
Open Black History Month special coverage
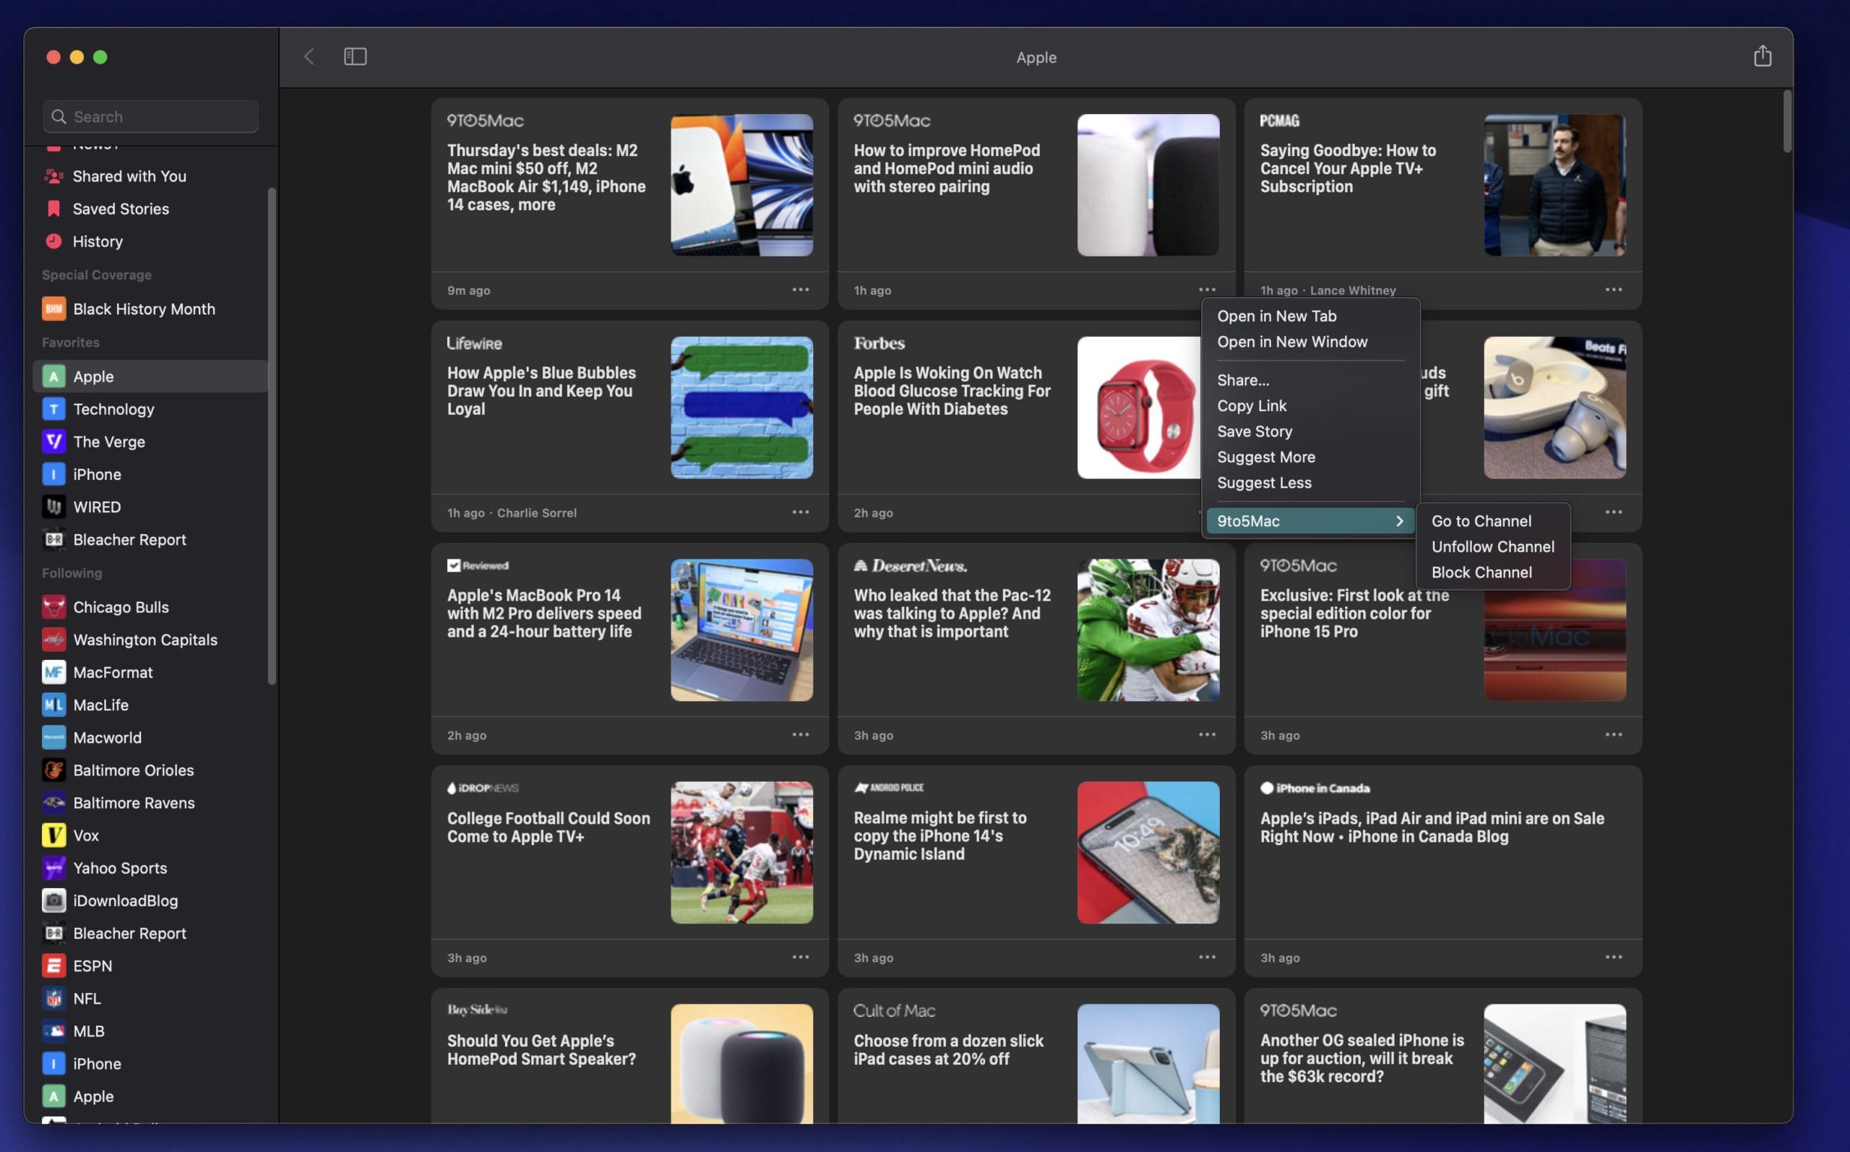(x=151, y=309)
